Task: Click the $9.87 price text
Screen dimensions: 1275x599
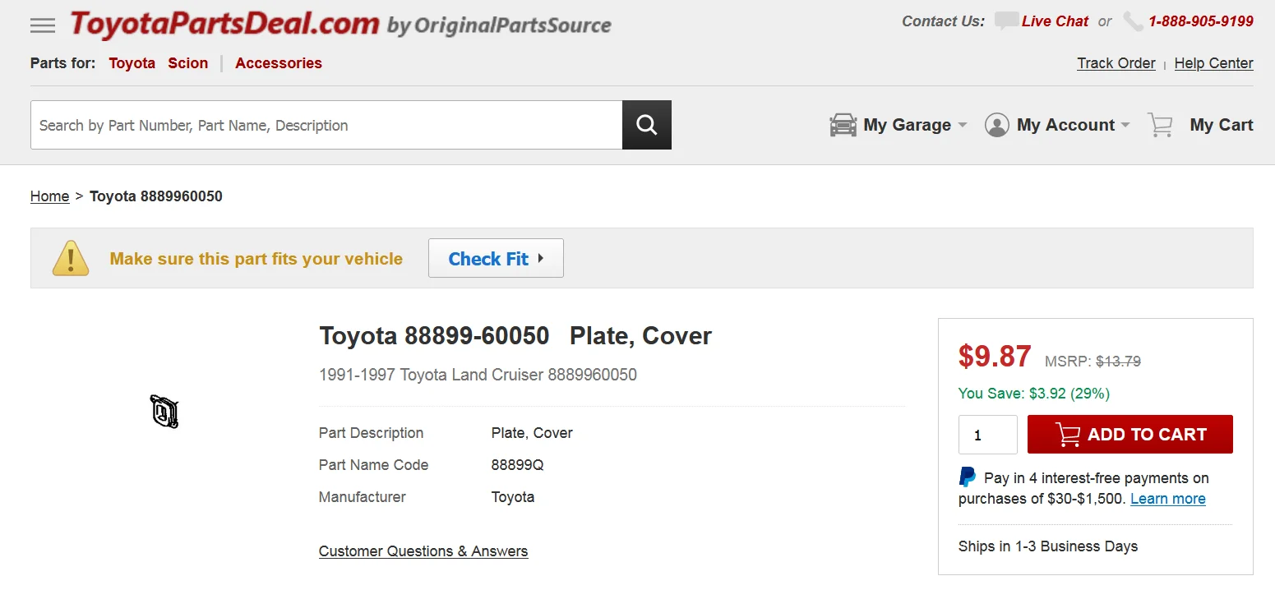Action: pyautogui.click(x=995, y=357)
